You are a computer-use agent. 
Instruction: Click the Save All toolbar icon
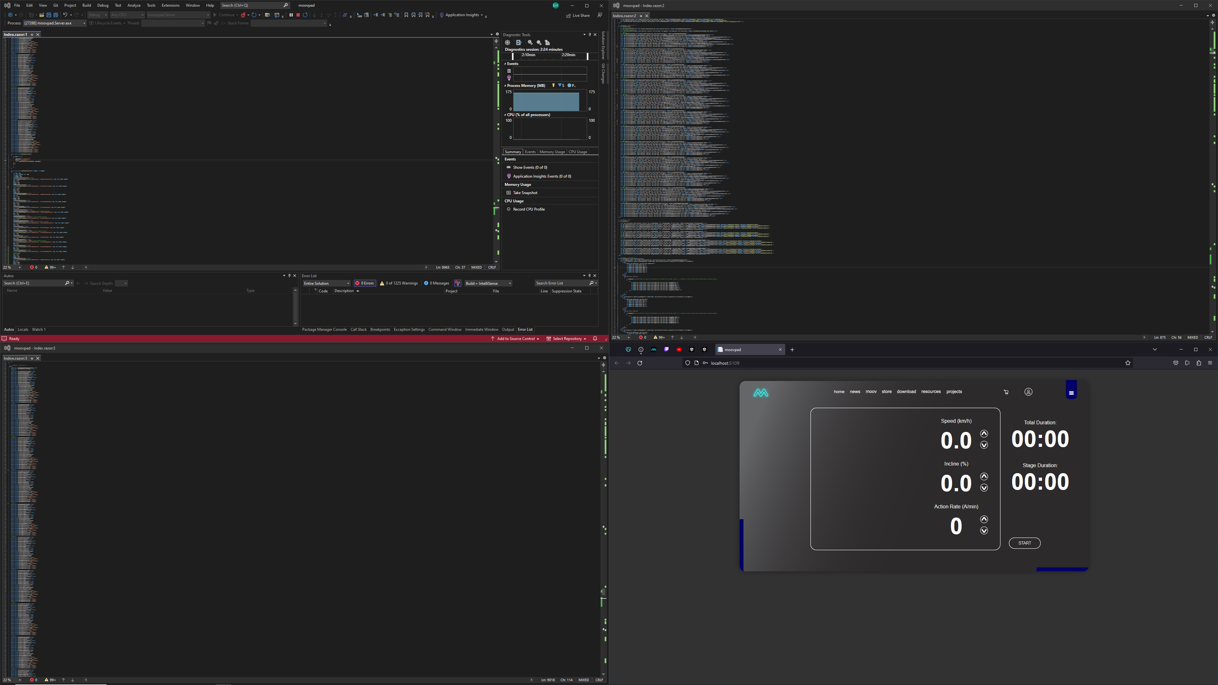(x=55, y=15)
